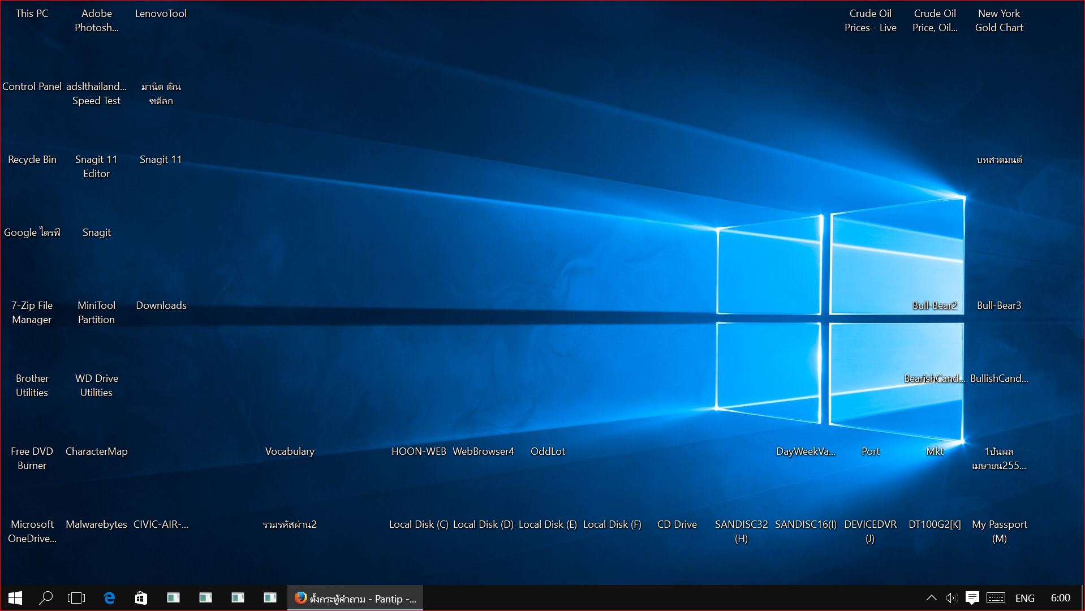Image resolution: width=1085 pixels, height=611 pixels.
Task: Change input language via ENG indicator
Action: point(1024,599)
